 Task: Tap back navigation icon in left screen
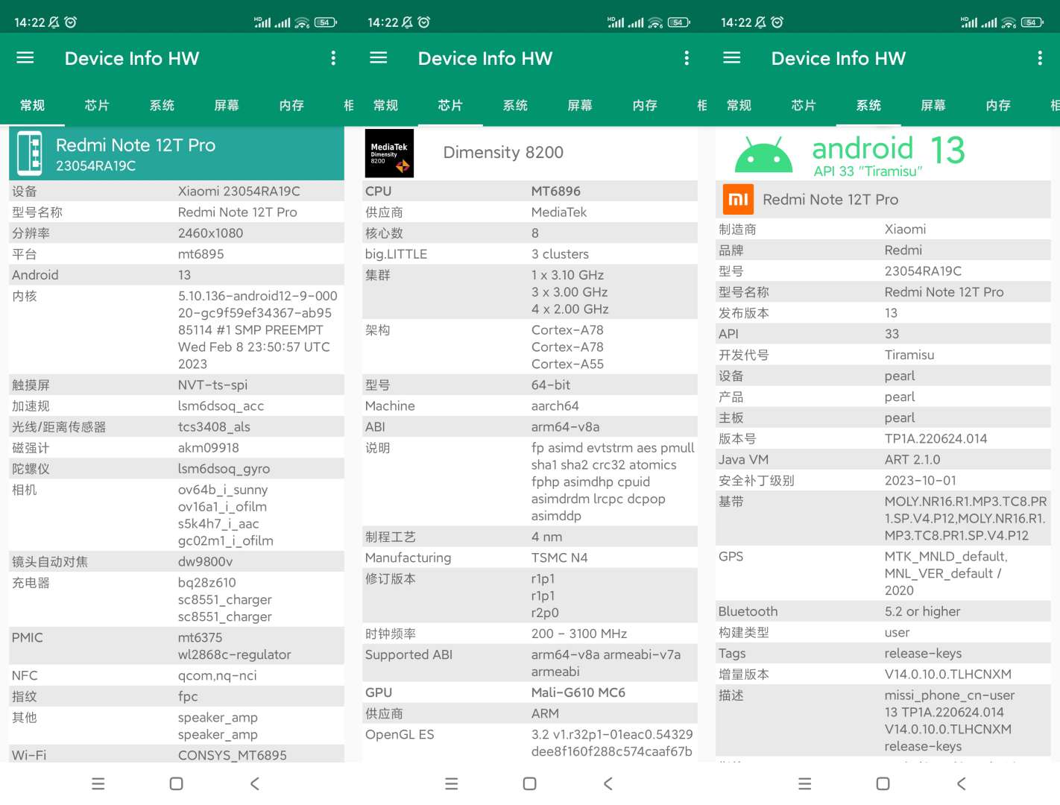[255, 783]
